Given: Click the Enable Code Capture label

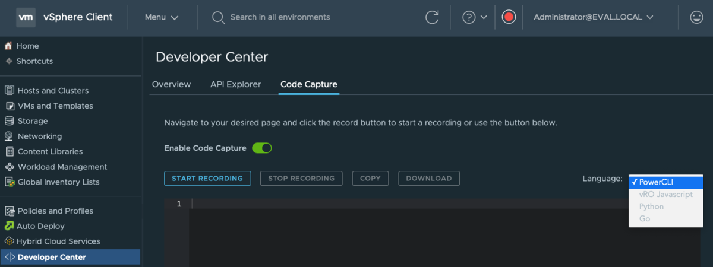Looking at the screenshot, I should (205, 148).
